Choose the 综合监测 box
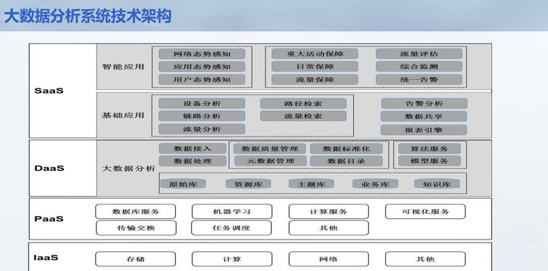Screen dimensions: 548x271 pos(419,67)
